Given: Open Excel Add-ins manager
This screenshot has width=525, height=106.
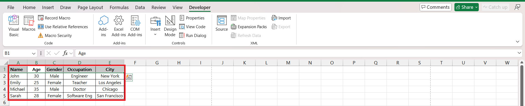Looking at the screenshot, I should (118, 26).
